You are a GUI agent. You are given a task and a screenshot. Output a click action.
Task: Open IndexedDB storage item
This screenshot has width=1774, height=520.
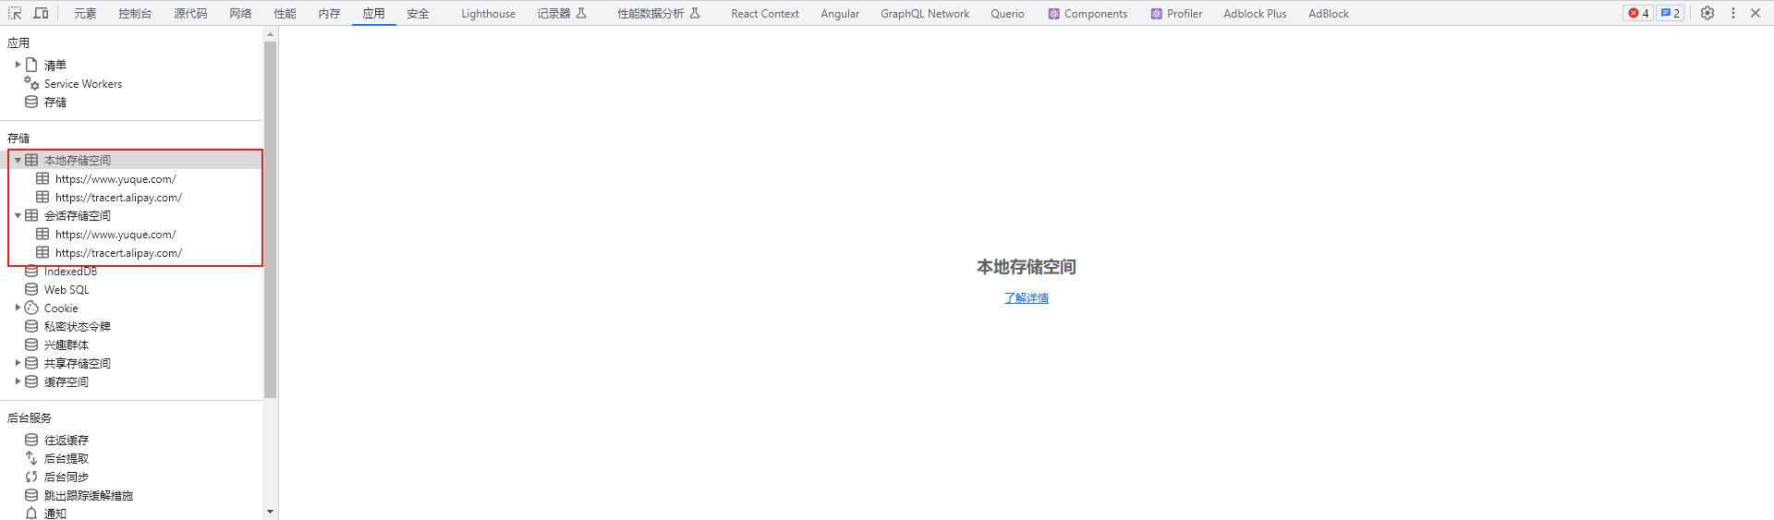click(70, 272)
